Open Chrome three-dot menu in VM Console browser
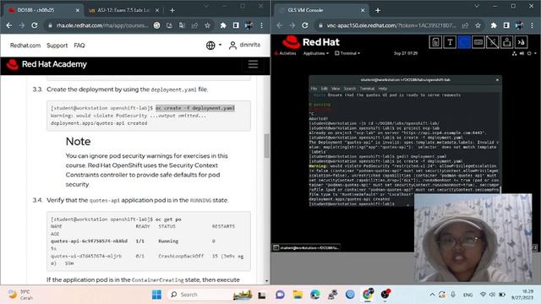This screenshot has height=304, width=541. pyautogui.click(x=532, y=25)
